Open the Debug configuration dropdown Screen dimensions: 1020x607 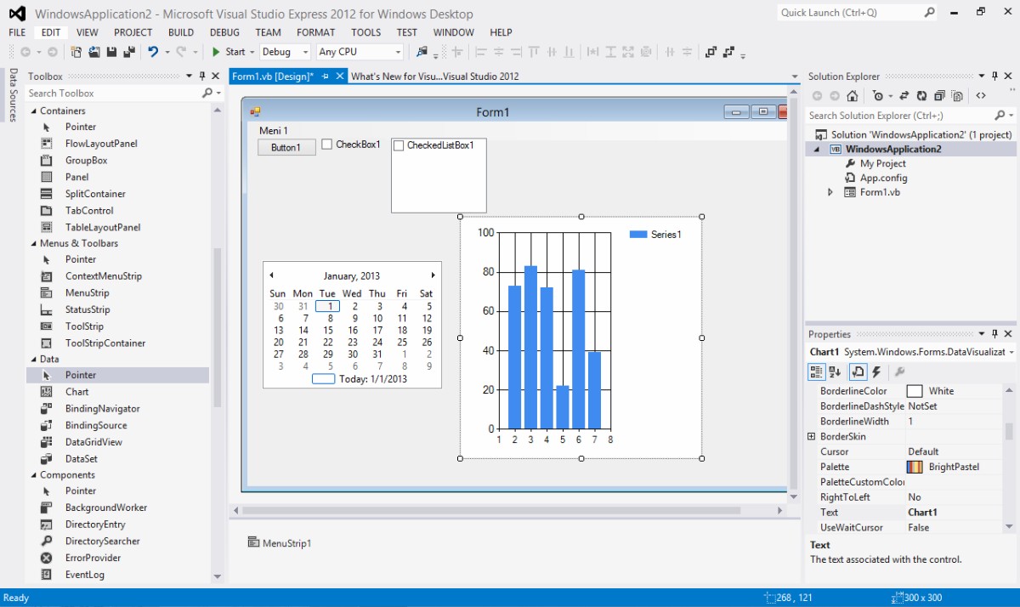click(305, 52)
